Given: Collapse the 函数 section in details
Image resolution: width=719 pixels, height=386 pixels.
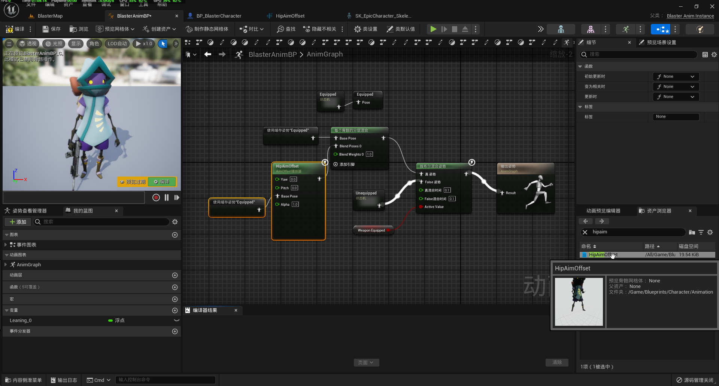Looking at the screenshot, I should pos(580,67).
